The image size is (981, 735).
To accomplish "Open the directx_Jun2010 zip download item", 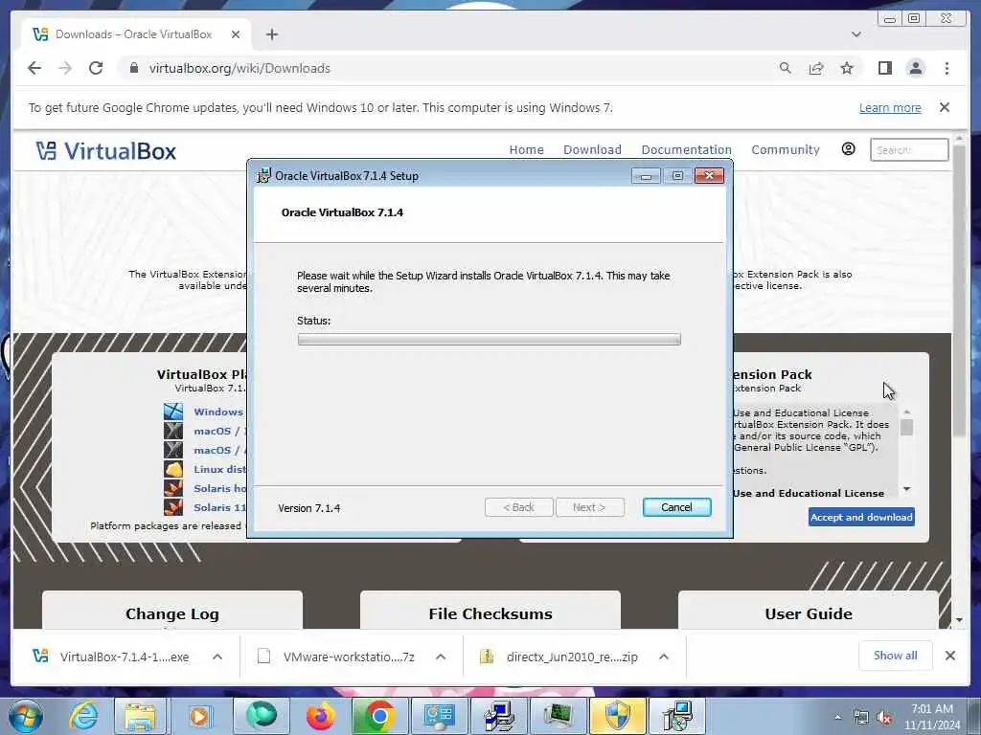I will click(559, 657).
